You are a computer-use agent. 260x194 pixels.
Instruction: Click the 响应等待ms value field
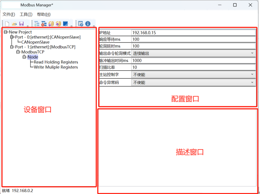click(193, 39)
